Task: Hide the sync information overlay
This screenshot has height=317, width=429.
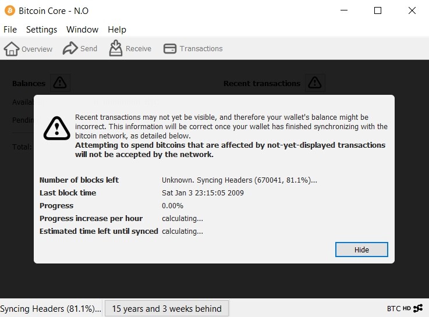Action: point(361,250)
